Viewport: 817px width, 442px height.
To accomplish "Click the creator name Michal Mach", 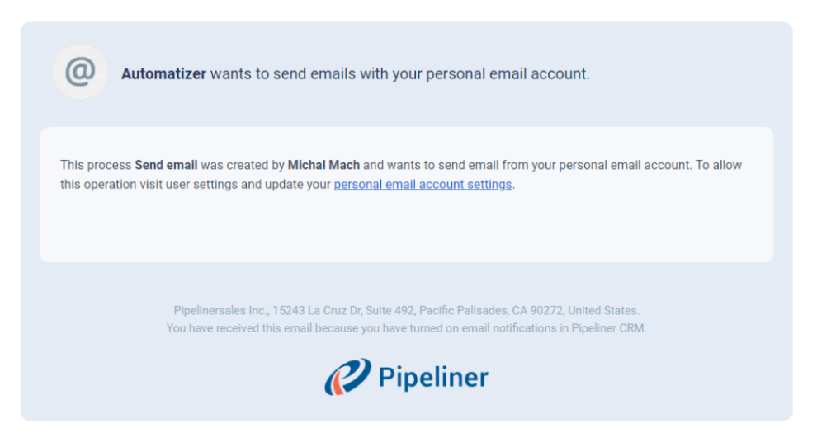I will click(323, 165).
